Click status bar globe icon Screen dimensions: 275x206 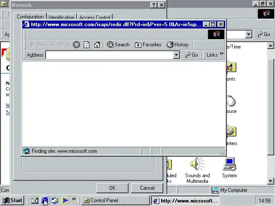27,151
